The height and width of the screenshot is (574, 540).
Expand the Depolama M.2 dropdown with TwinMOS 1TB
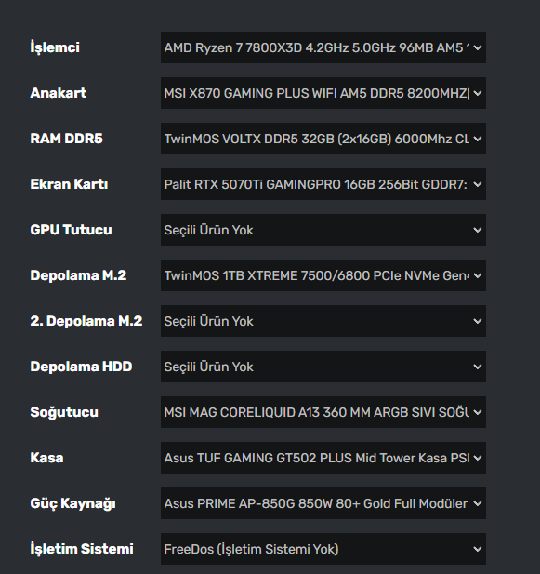tap(323, 275)
